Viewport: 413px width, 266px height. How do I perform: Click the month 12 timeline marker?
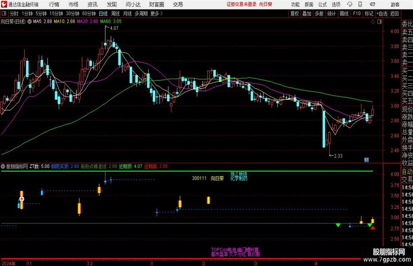(90, 263)
